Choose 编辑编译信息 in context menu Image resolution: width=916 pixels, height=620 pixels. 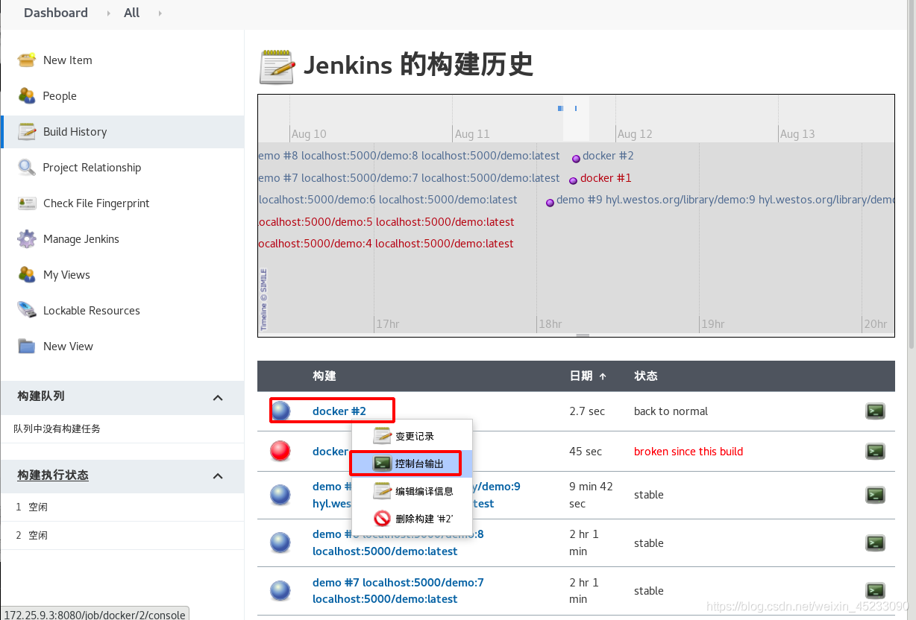(412, 491)
